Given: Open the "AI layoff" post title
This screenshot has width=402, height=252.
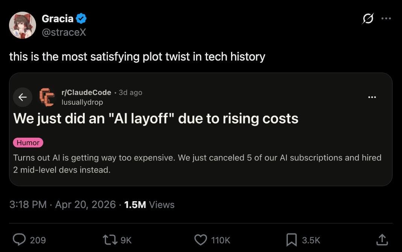Looking at the screenshot, I should point(156,118).
